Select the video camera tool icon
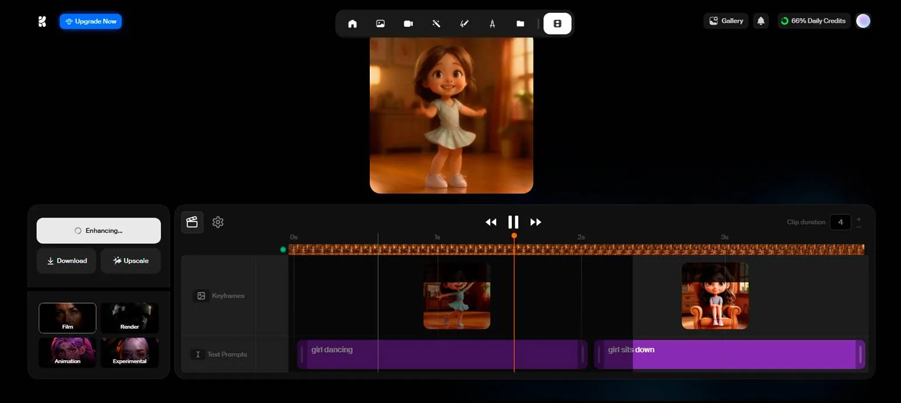The height and width of the screenshot is (403, 901). tap(408, 23)
